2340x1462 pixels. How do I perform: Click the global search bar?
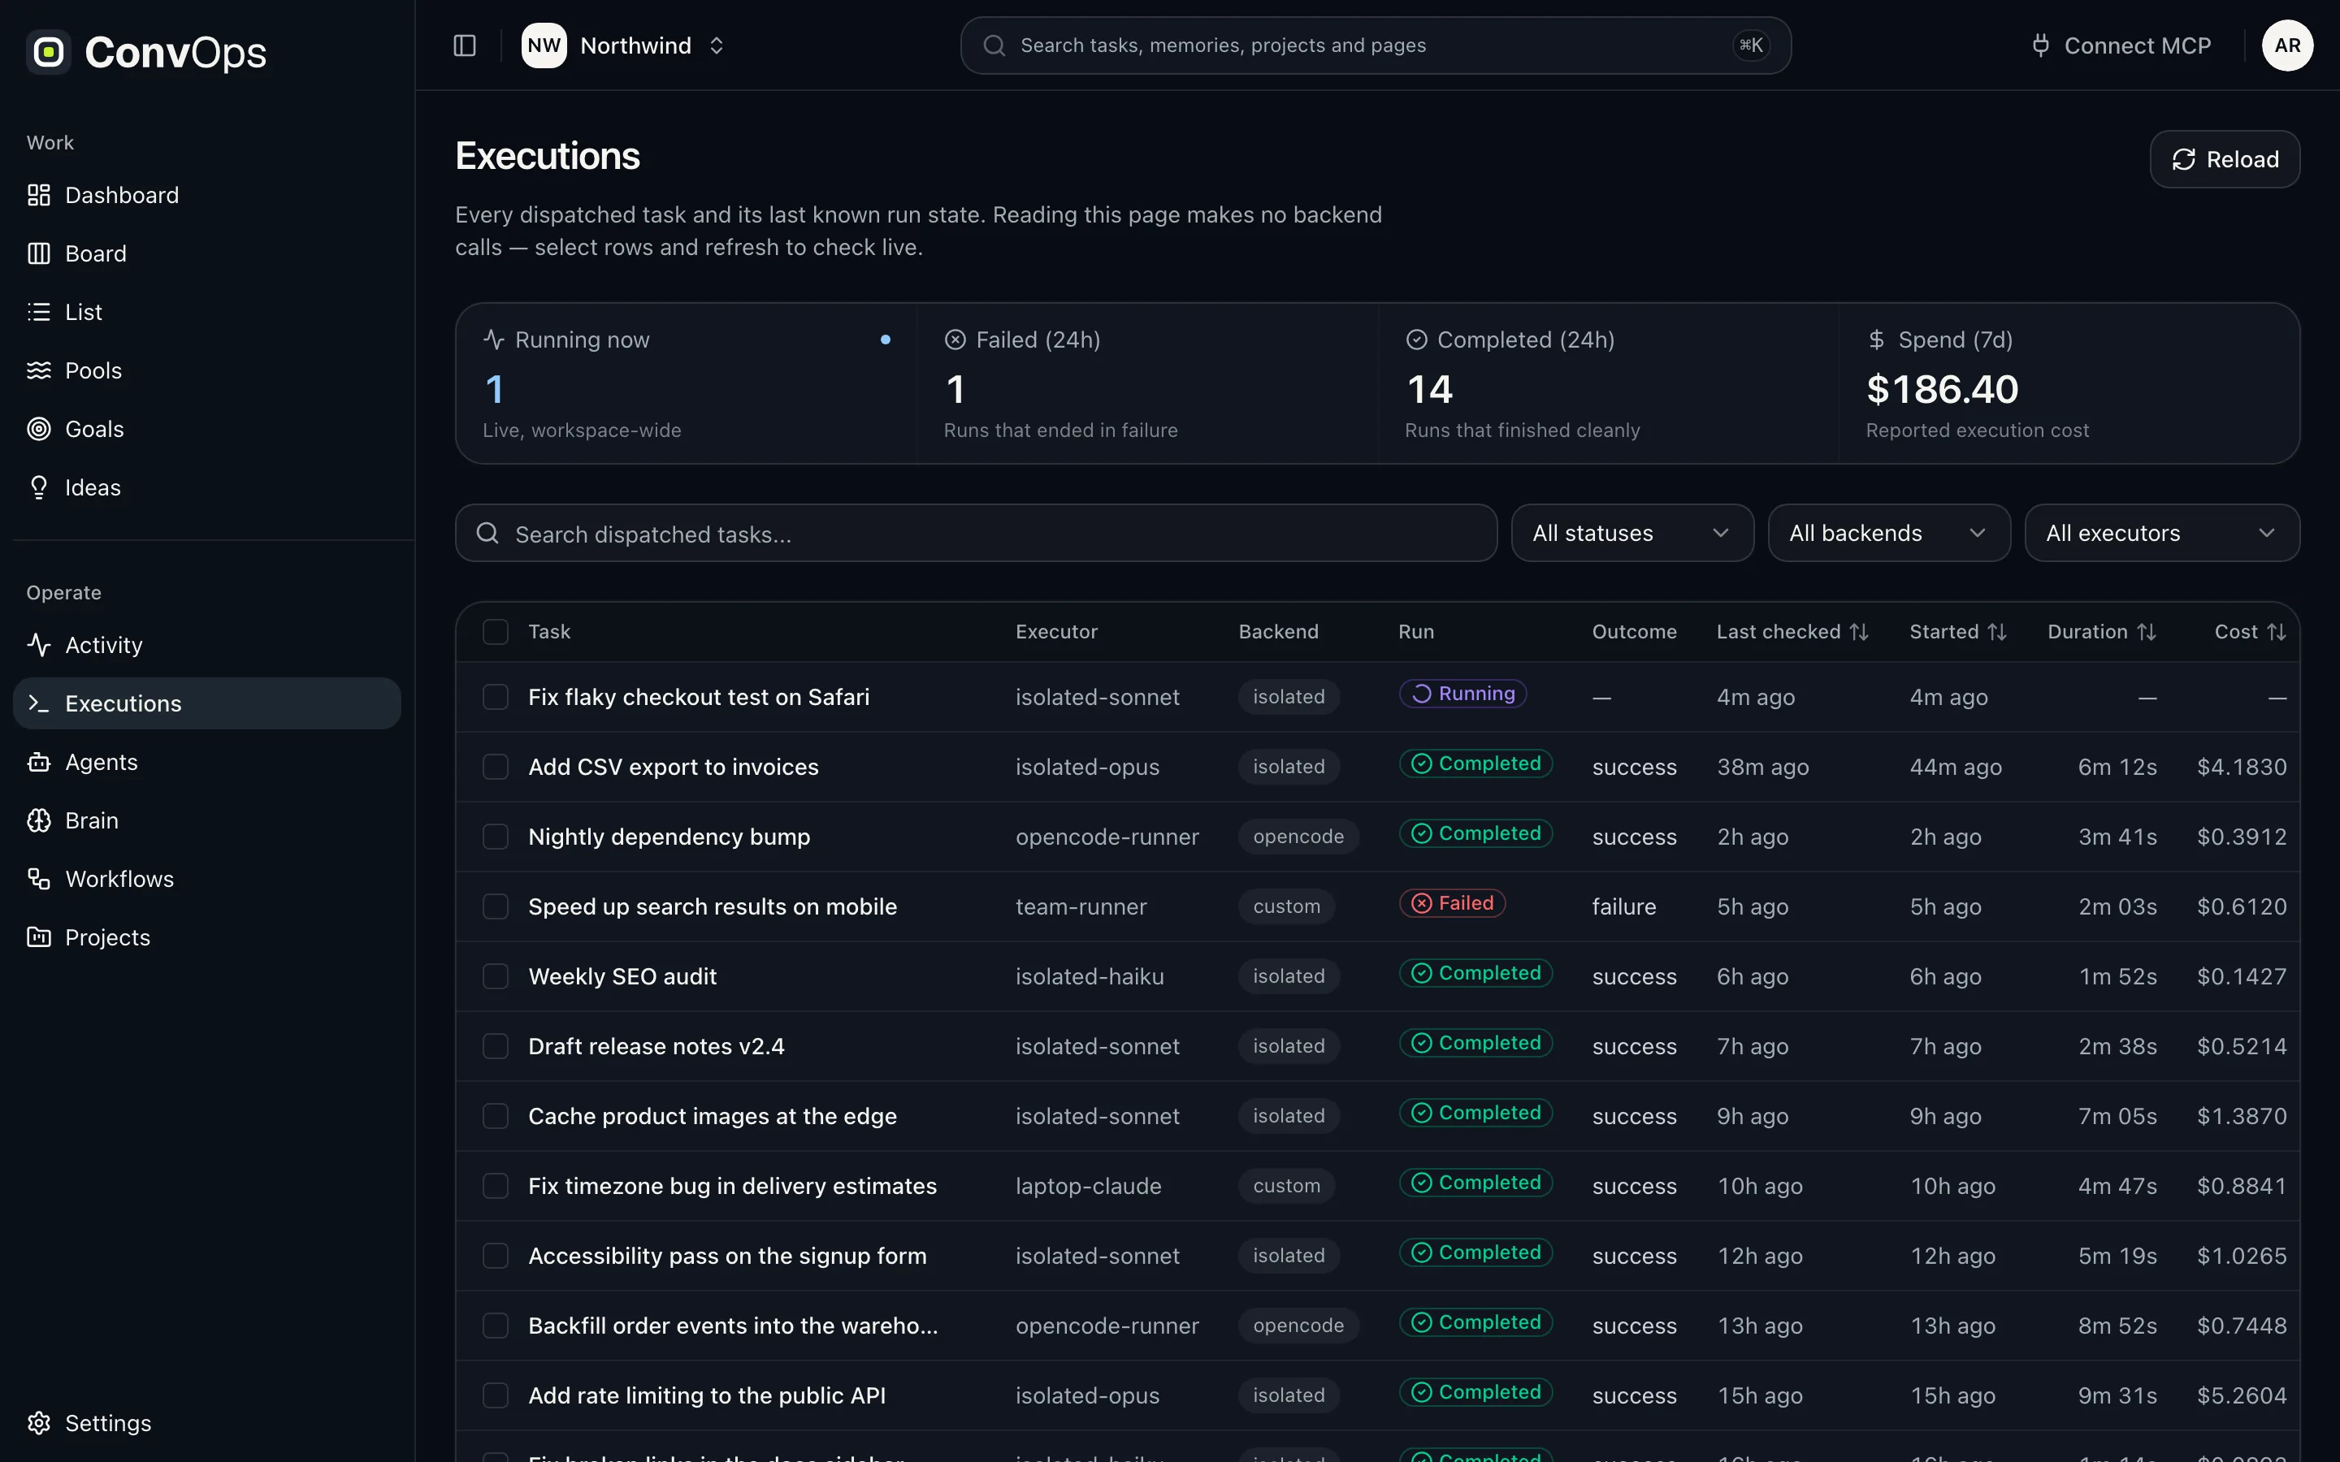click(x=1375, y=45)
